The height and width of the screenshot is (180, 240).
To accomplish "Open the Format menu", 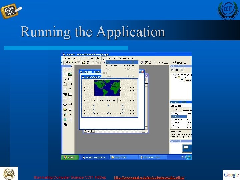I will [x=90, y=58].
